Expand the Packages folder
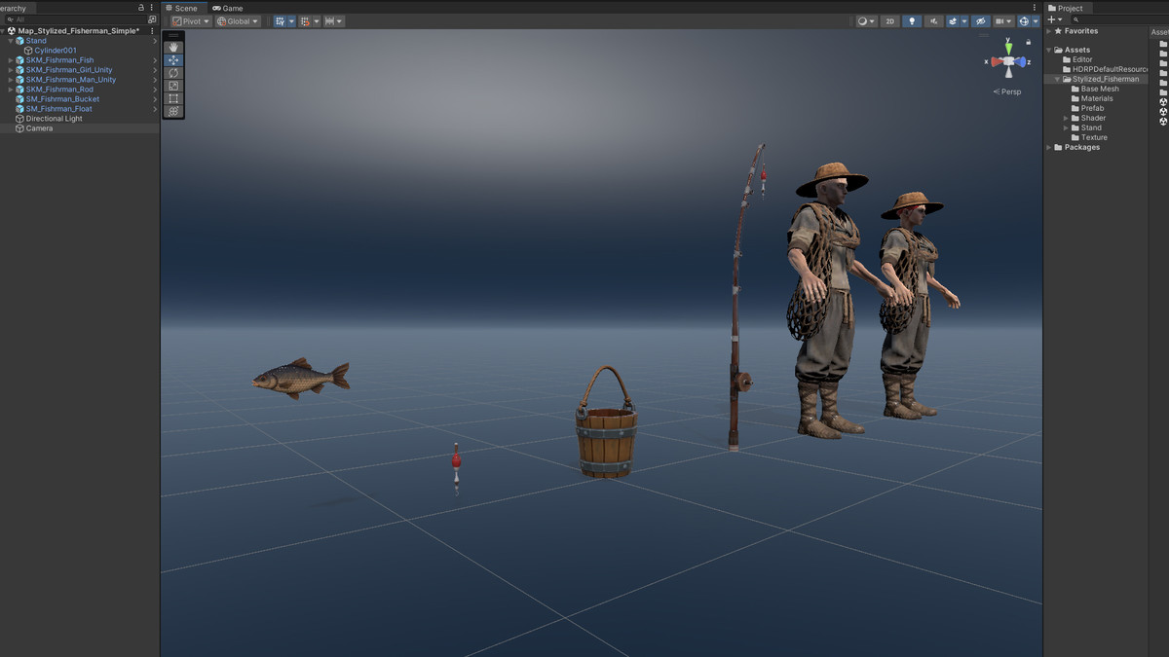Screen dimensions: 1169x657 (x=1049, y=147)
